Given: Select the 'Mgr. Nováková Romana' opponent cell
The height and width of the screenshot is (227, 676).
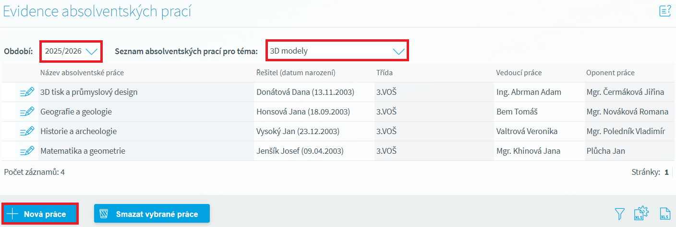Looking at the screenshot, I should point(627,112).
